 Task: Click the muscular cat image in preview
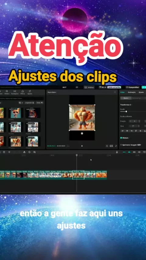(x=82, y=118)
